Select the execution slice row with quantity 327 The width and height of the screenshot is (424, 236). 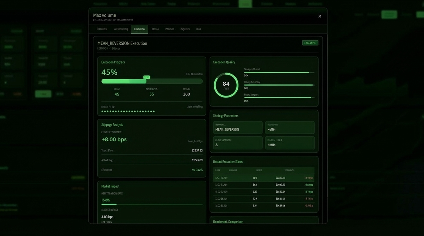tap(264, 206)
